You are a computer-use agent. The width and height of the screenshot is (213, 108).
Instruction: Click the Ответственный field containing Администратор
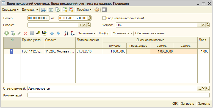(112, 88)
